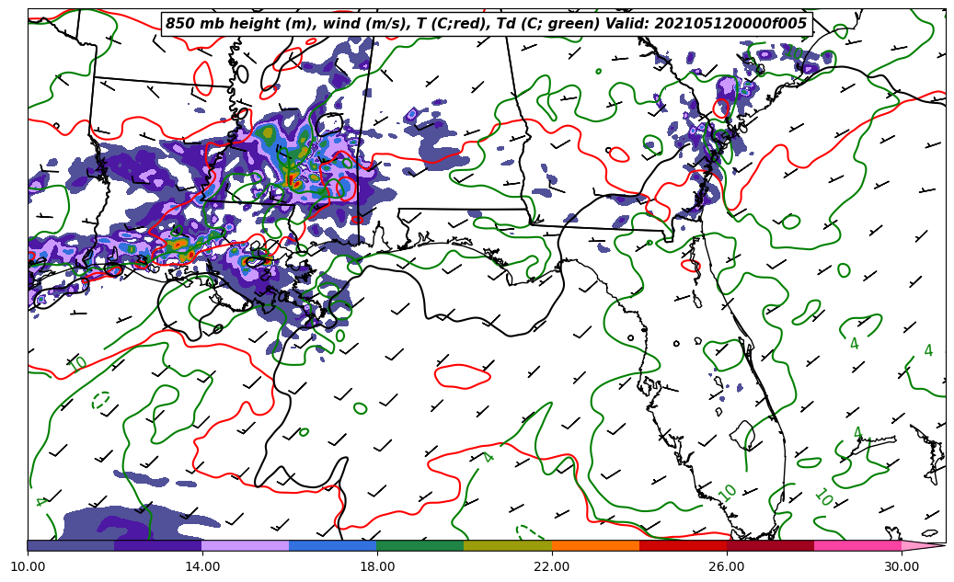The width and height of the screenshot is (954, 582).
Task: Click the 850 mb plot title
Action: tap(486, 24)
